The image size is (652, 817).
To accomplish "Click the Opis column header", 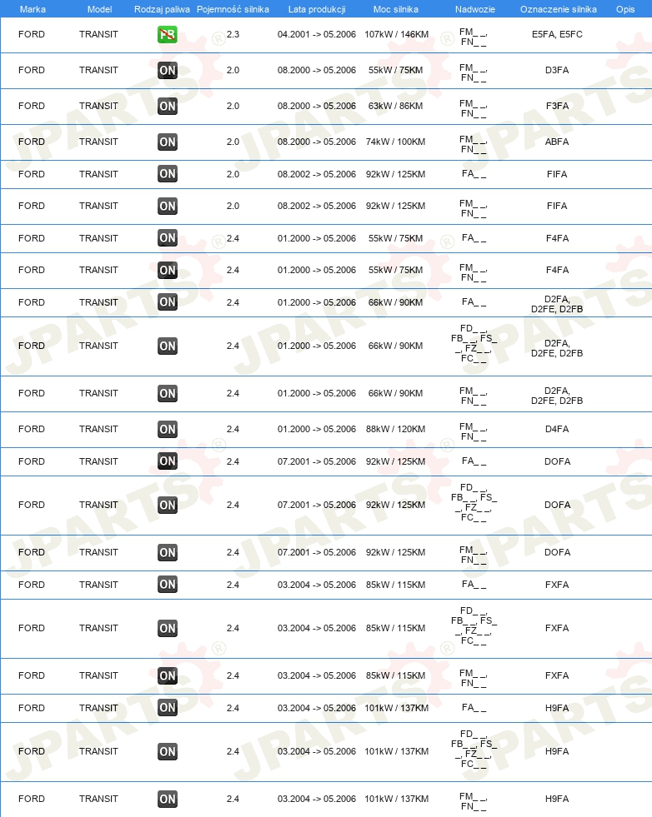I will click(x=624, y=9).
